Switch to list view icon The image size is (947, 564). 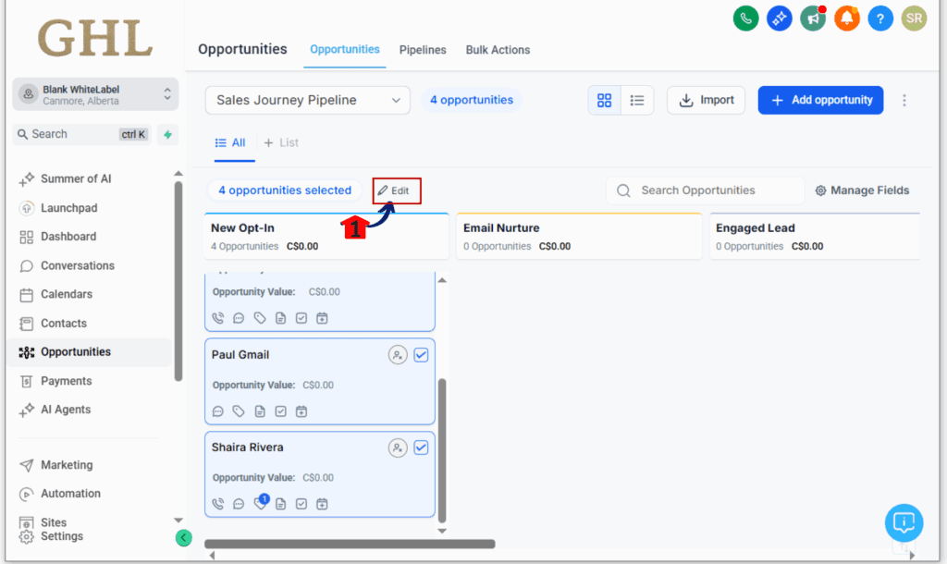(637, 100)
